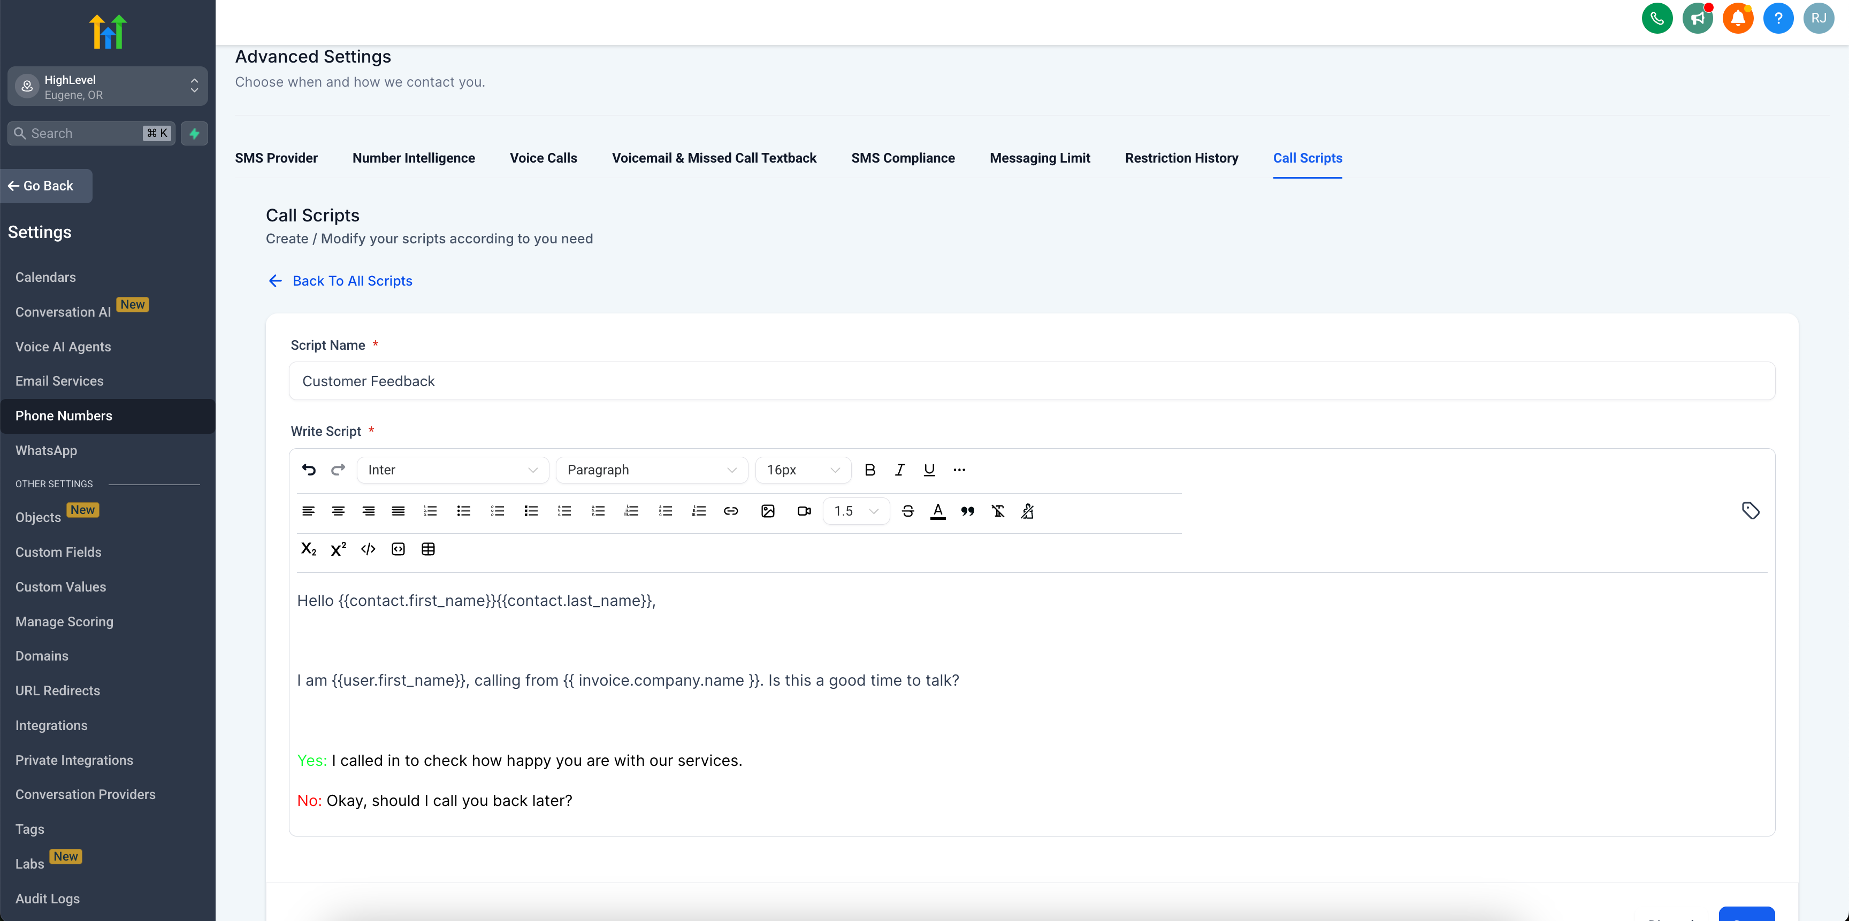Image resolution: width=1849 pixels, height=921 pixels.
Task: Navigate using Back To All Scripts link
Action: [x=352, y=280]
